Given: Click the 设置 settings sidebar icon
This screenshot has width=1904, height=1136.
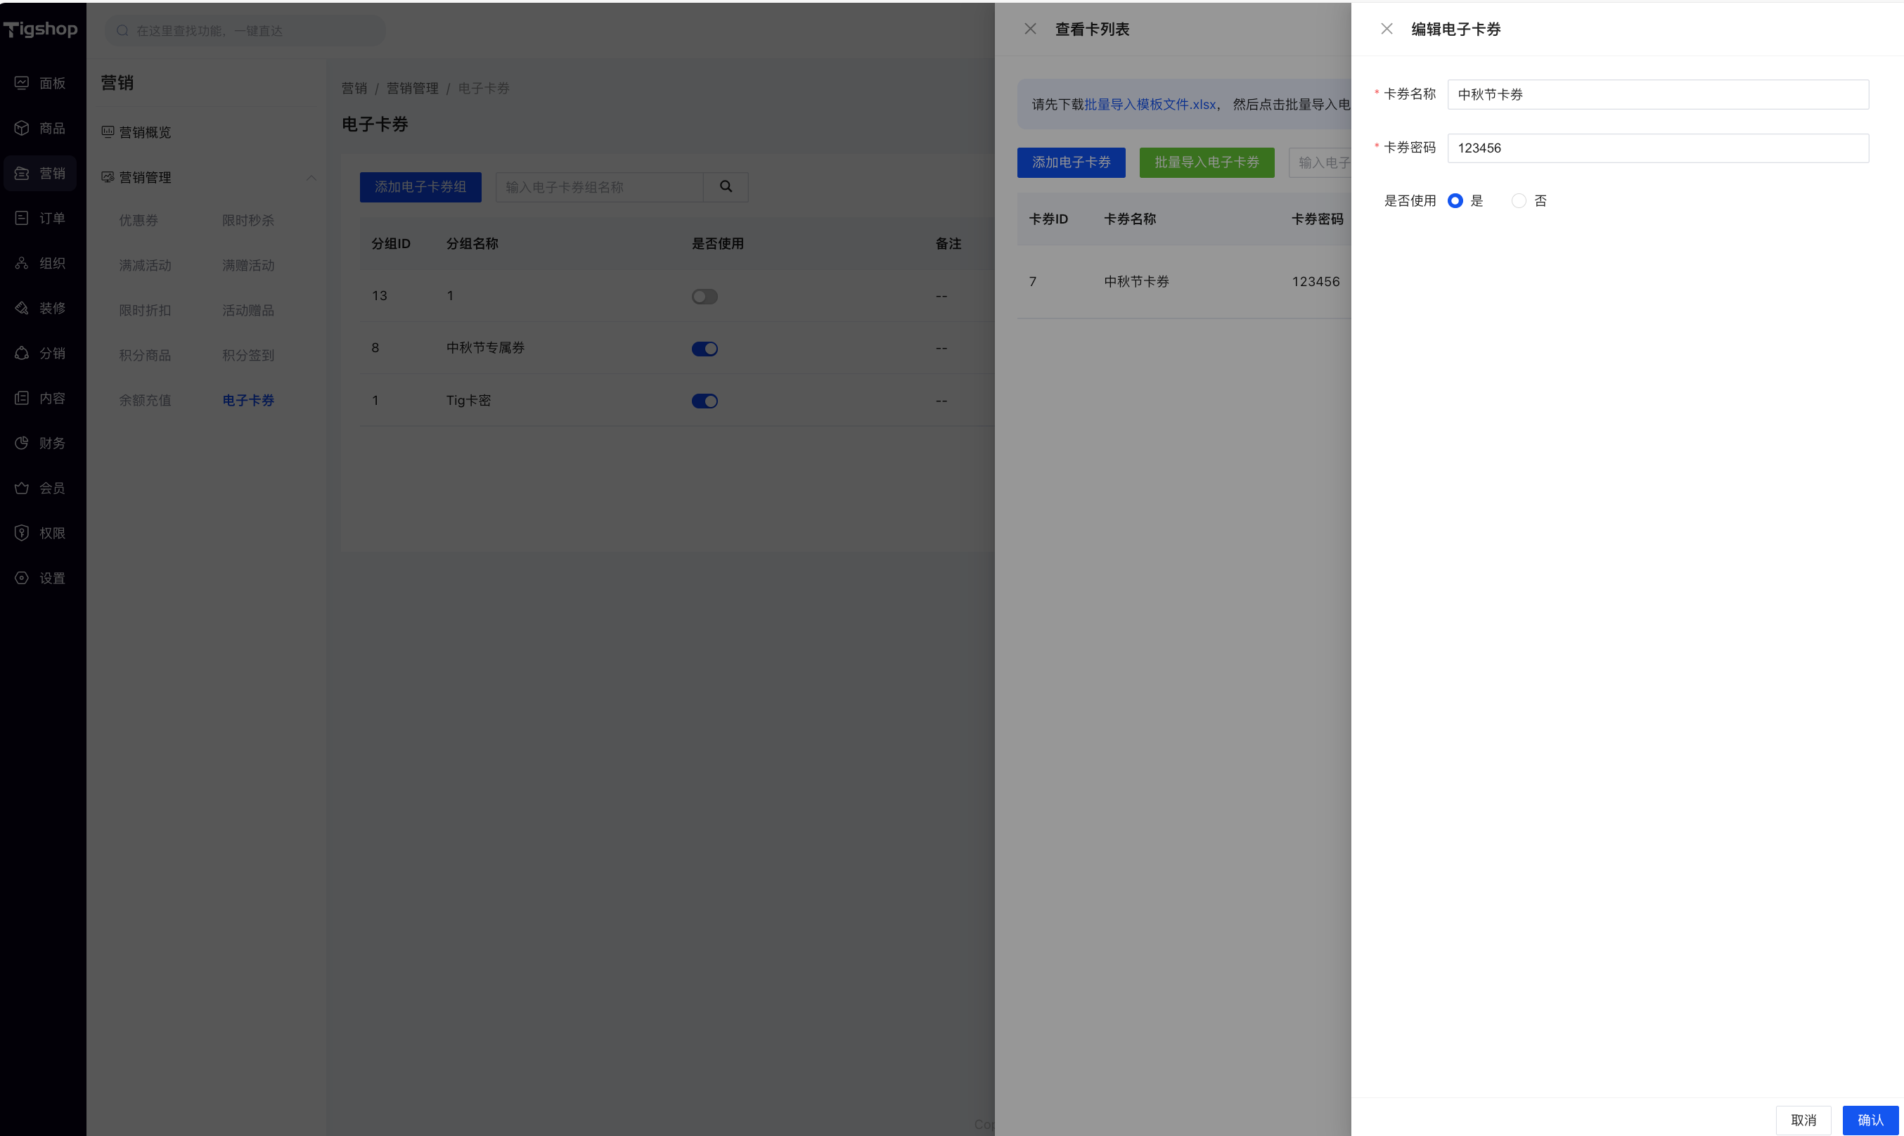Looking at the screenshot, I should 21,578.
